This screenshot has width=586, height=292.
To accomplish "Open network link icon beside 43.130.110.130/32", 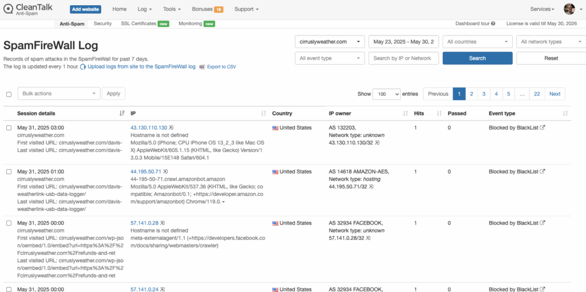I will pyautogui.click(x=377, y=143).
